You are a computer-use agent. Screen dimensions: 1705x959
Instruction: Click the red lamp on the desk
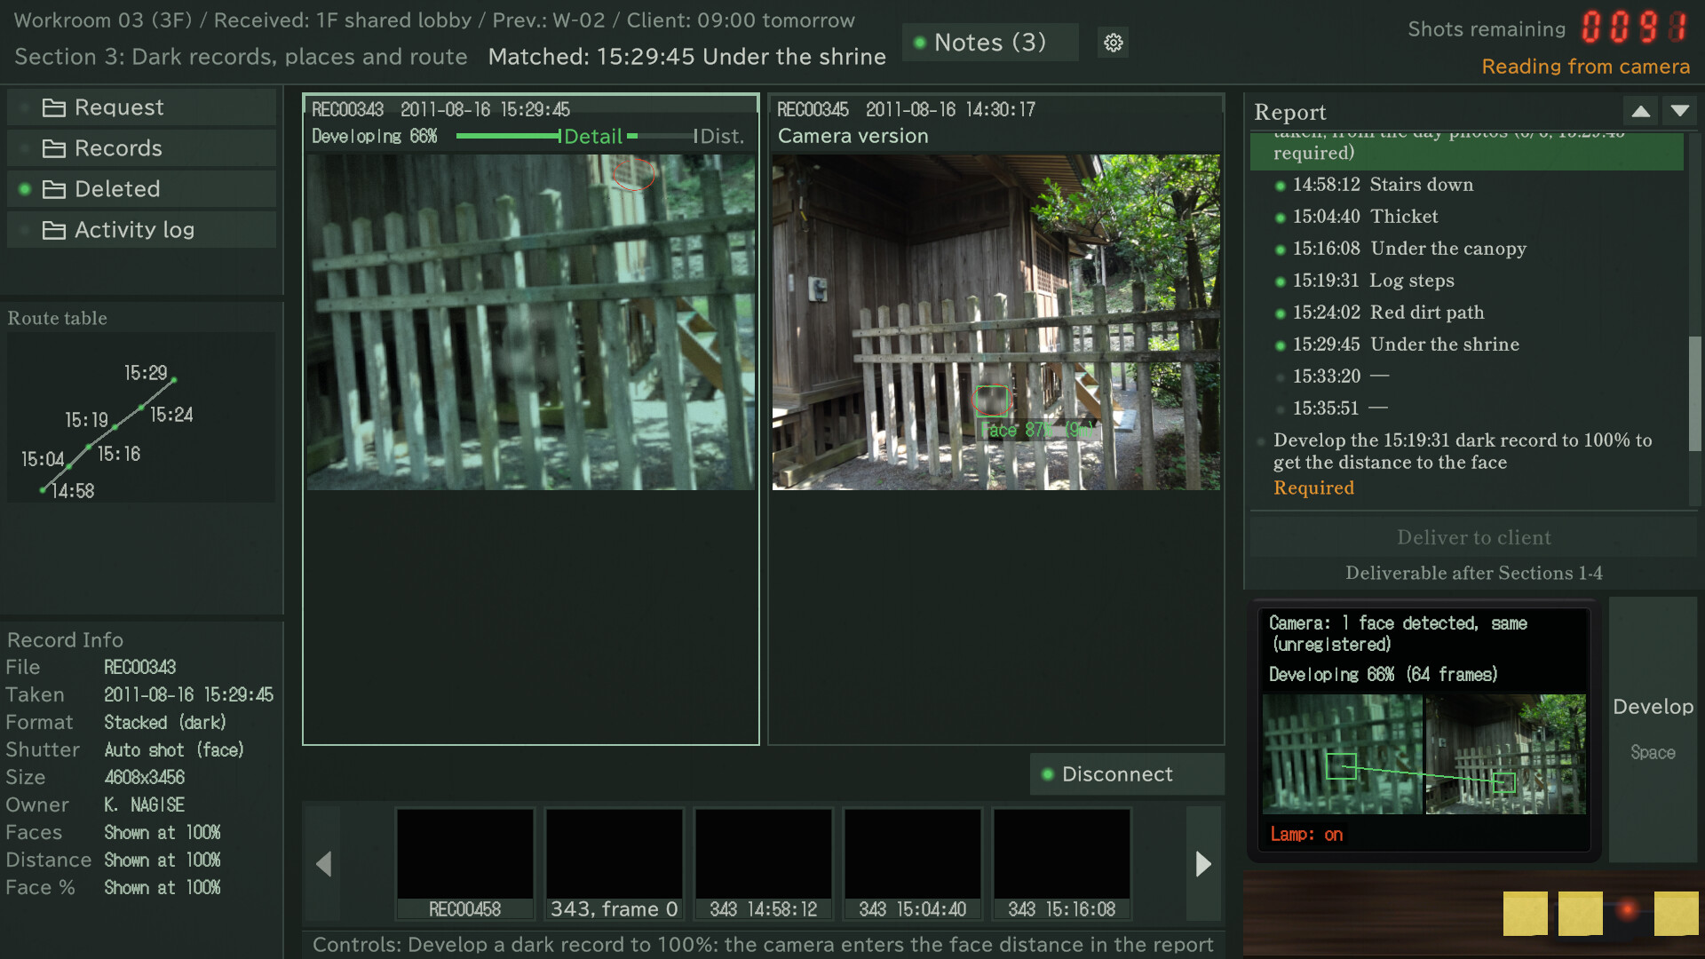1627,910
